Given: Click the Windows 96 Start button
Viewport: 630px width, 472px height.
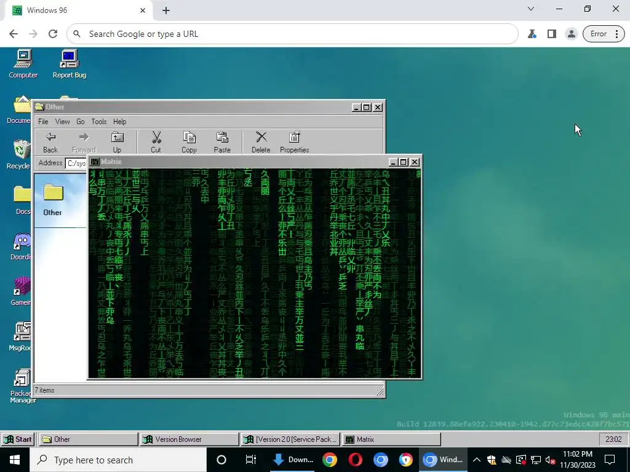Looking at the screenshot, I should pos(18,439).
